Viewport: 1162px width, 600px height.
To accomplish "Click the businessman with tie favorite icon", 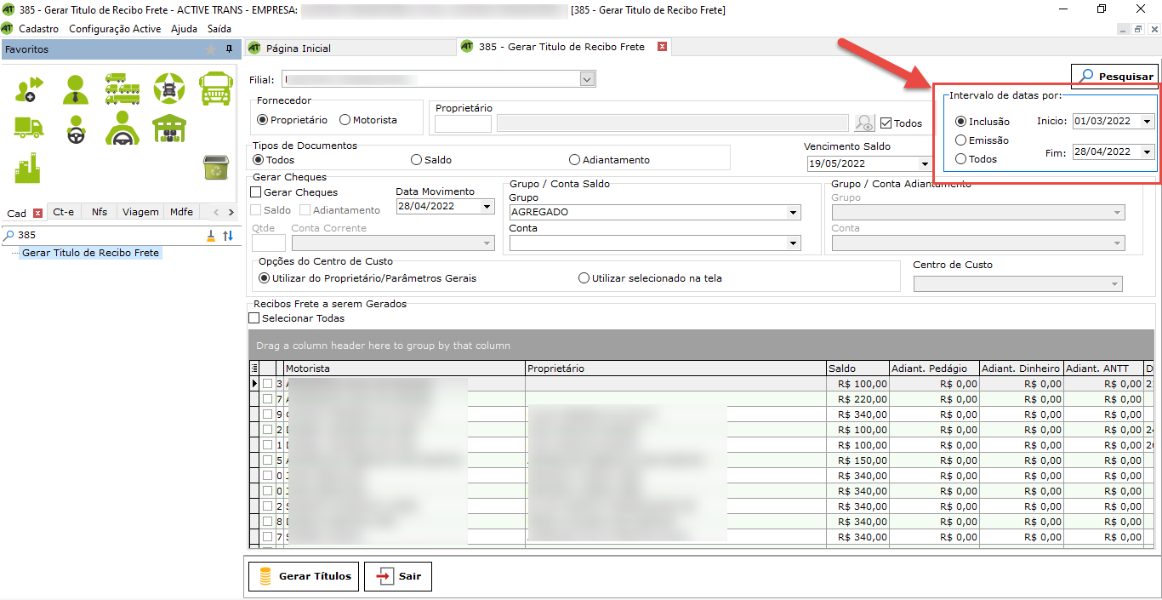I will pos(76,88).
